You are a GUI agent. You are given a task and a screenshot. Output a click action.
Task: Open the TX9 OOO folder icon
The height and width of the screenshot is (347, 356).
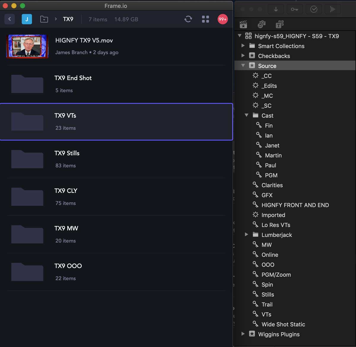(x=27, y=272)
